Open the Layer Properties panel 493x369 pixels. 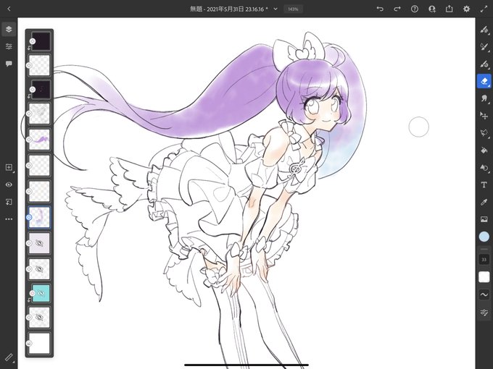click(x=9, y=46)
